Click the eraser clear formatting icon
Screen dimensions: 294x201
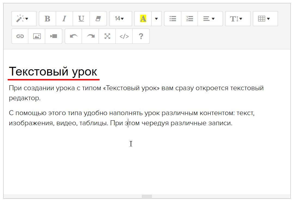tap(98, 19)
